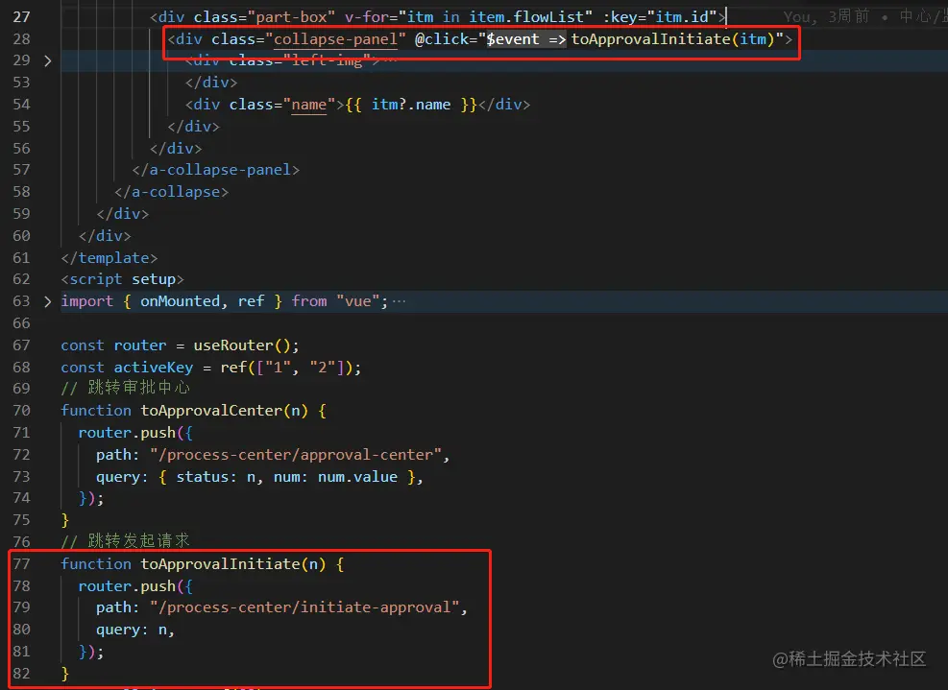
Task: Click the "part-box" class value
Action: [291, 17]
